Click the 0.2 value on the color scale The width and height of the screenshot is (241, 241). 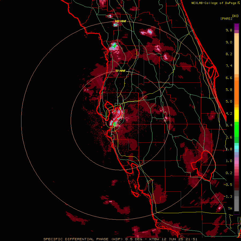point(229,173)
